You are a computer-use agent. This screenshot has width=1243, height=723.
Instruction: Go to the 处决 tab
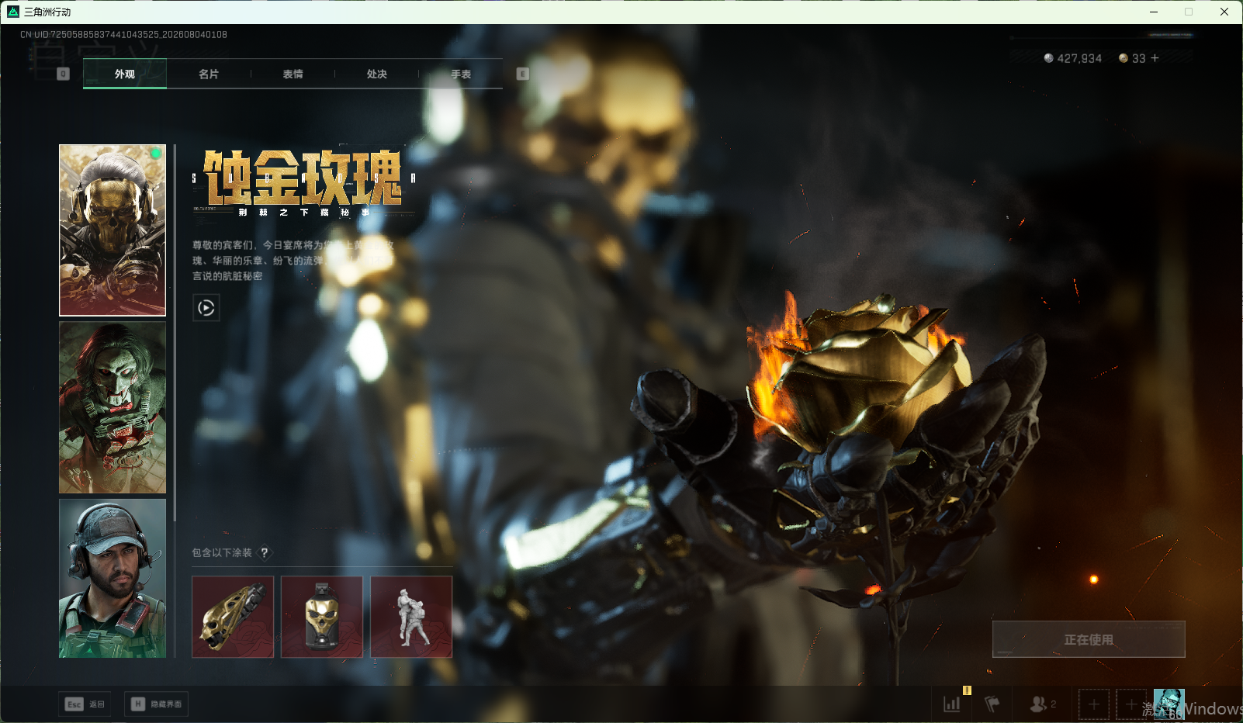(x=377, y=74)
